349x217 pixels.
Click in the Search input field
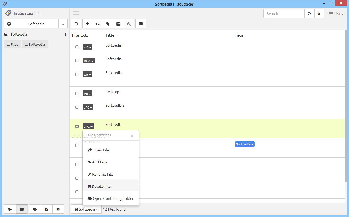click(x=284, y=14)
